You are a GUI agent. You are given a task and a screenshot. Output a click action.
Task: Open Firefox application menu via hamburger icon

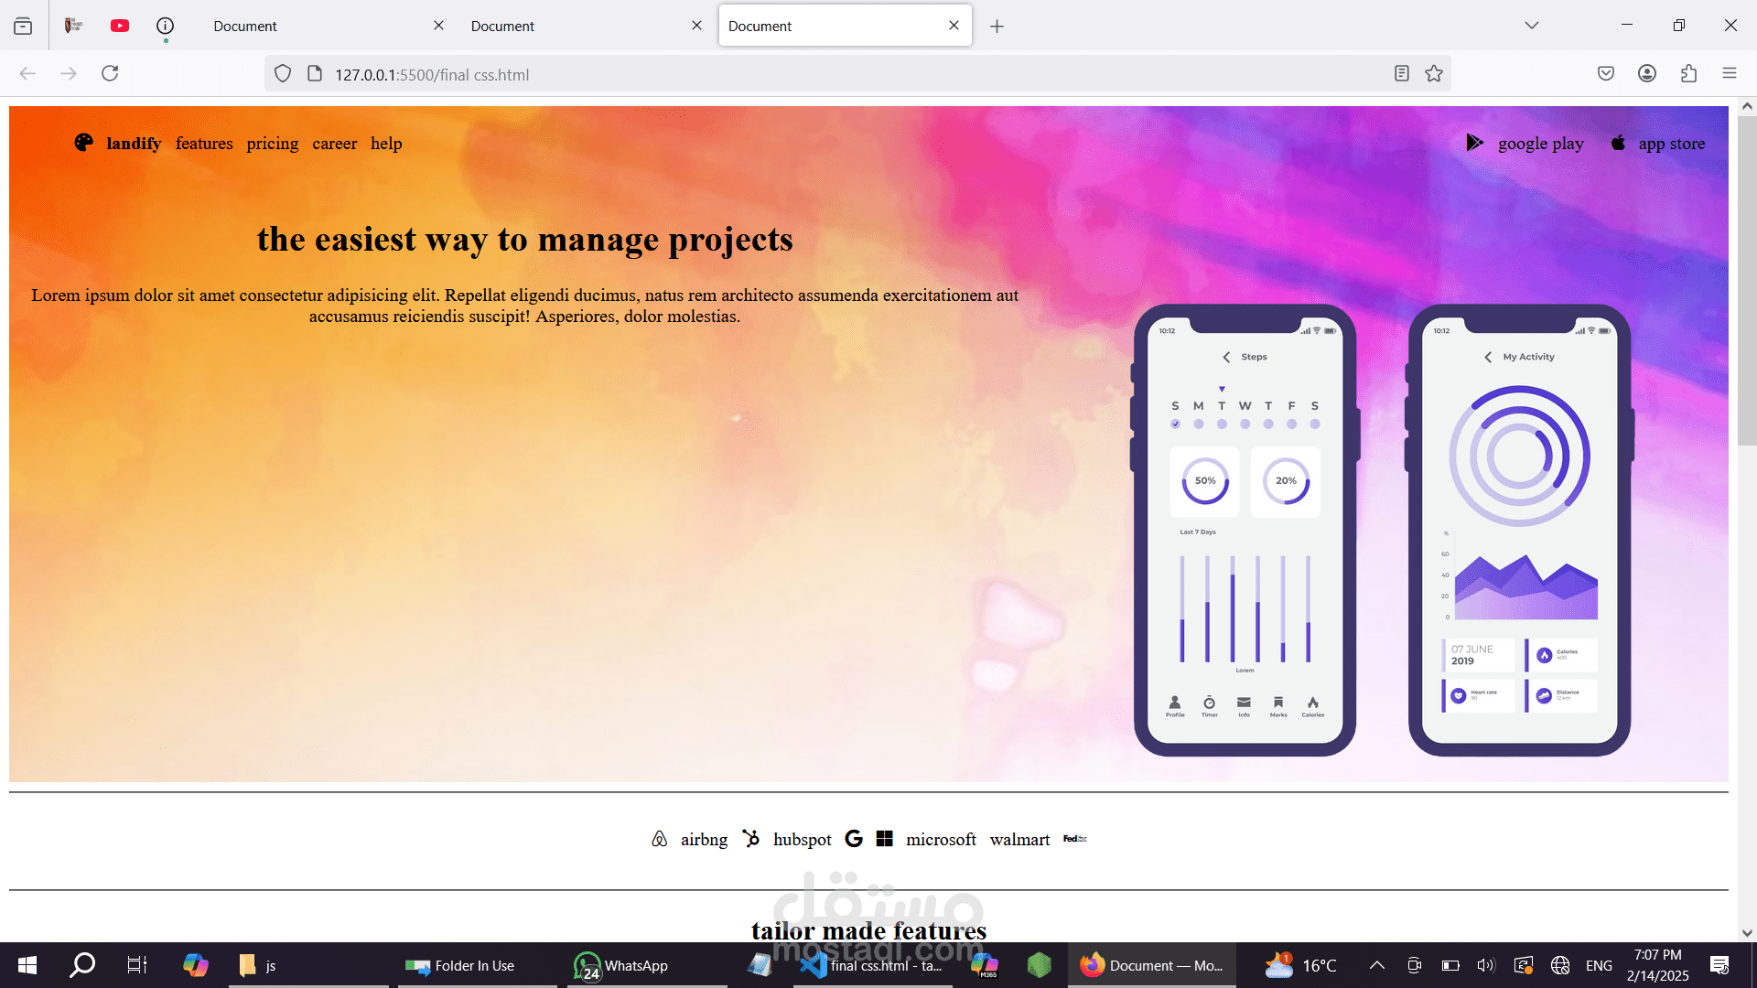coord(1730,73)
